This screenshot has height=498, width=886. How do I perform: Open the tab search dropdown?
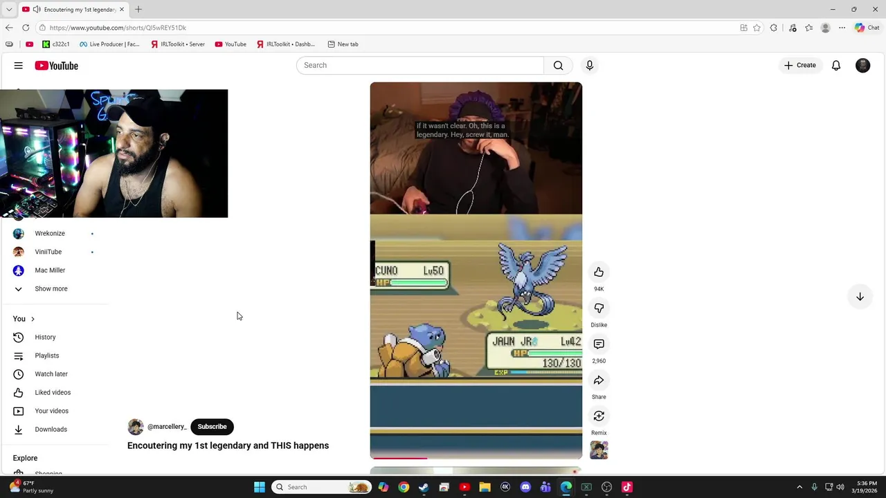pos(9,9)
